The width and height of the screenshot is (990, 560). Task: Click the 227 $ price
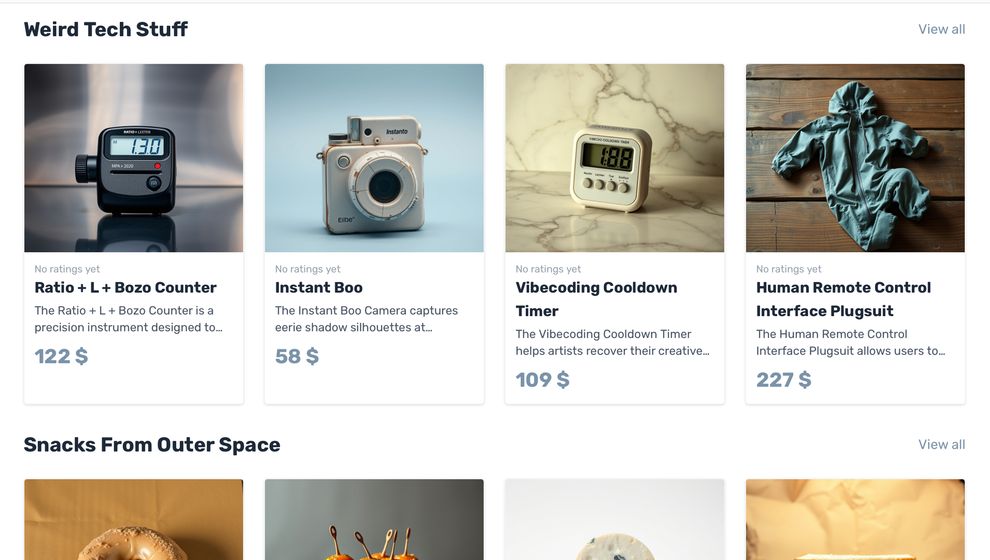[784, 380]
